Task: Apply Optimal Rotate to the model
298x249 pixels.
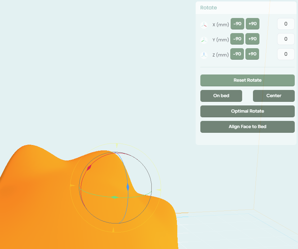Action: click(248, 111)
